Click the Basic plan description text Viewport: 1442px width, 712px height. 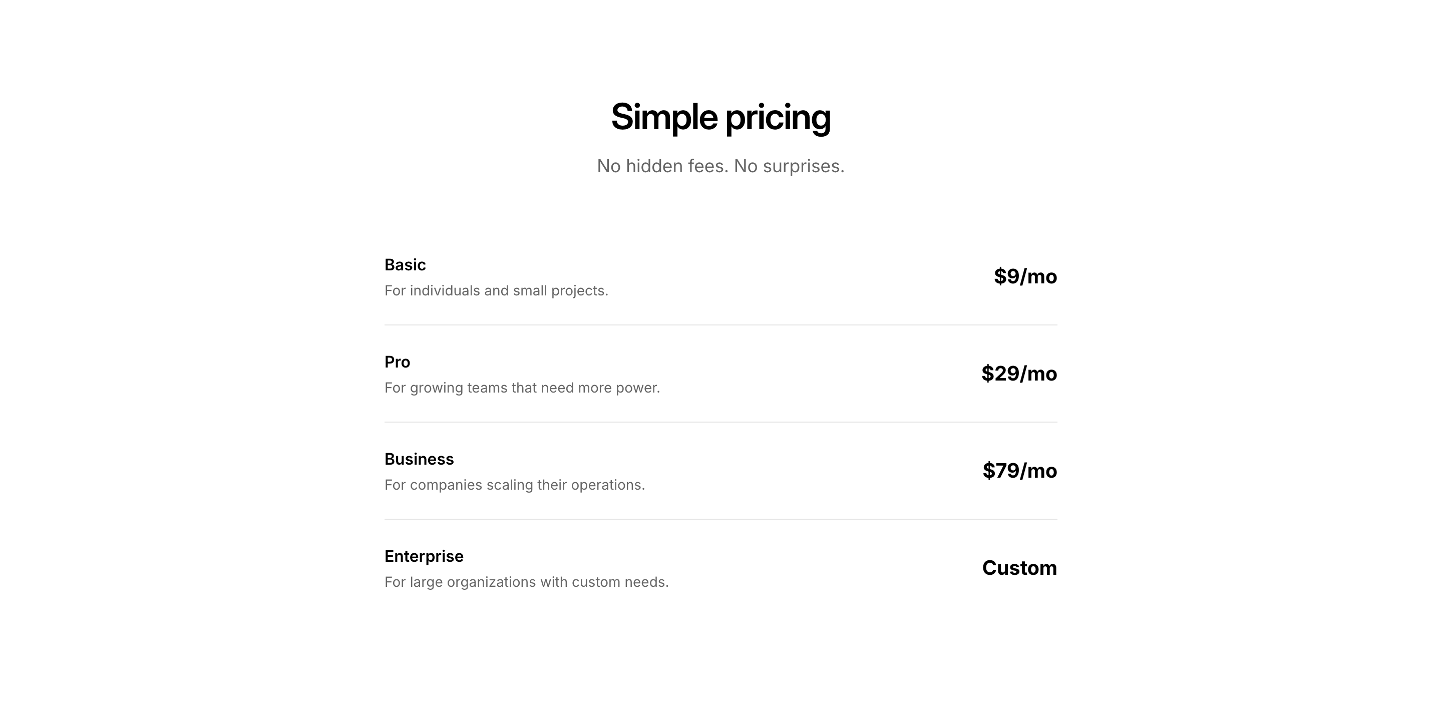(x=496, y=291)
